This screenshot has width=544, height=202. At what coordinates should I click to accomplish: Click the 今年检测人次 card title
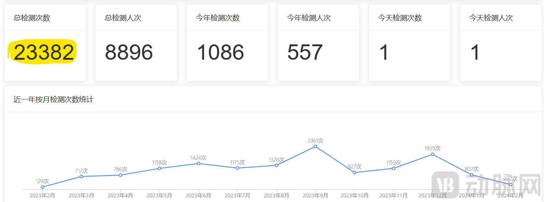[x=309, y=18]
